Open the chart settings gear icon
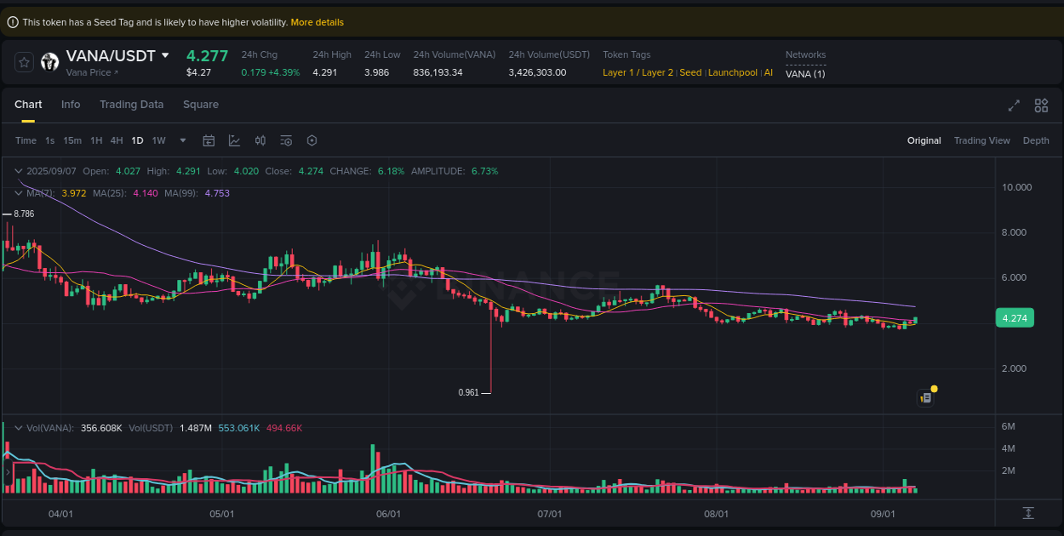Image resolution: width=1064 pixels, height=536 pixels. pyautogui.click(x=312, y=140)
